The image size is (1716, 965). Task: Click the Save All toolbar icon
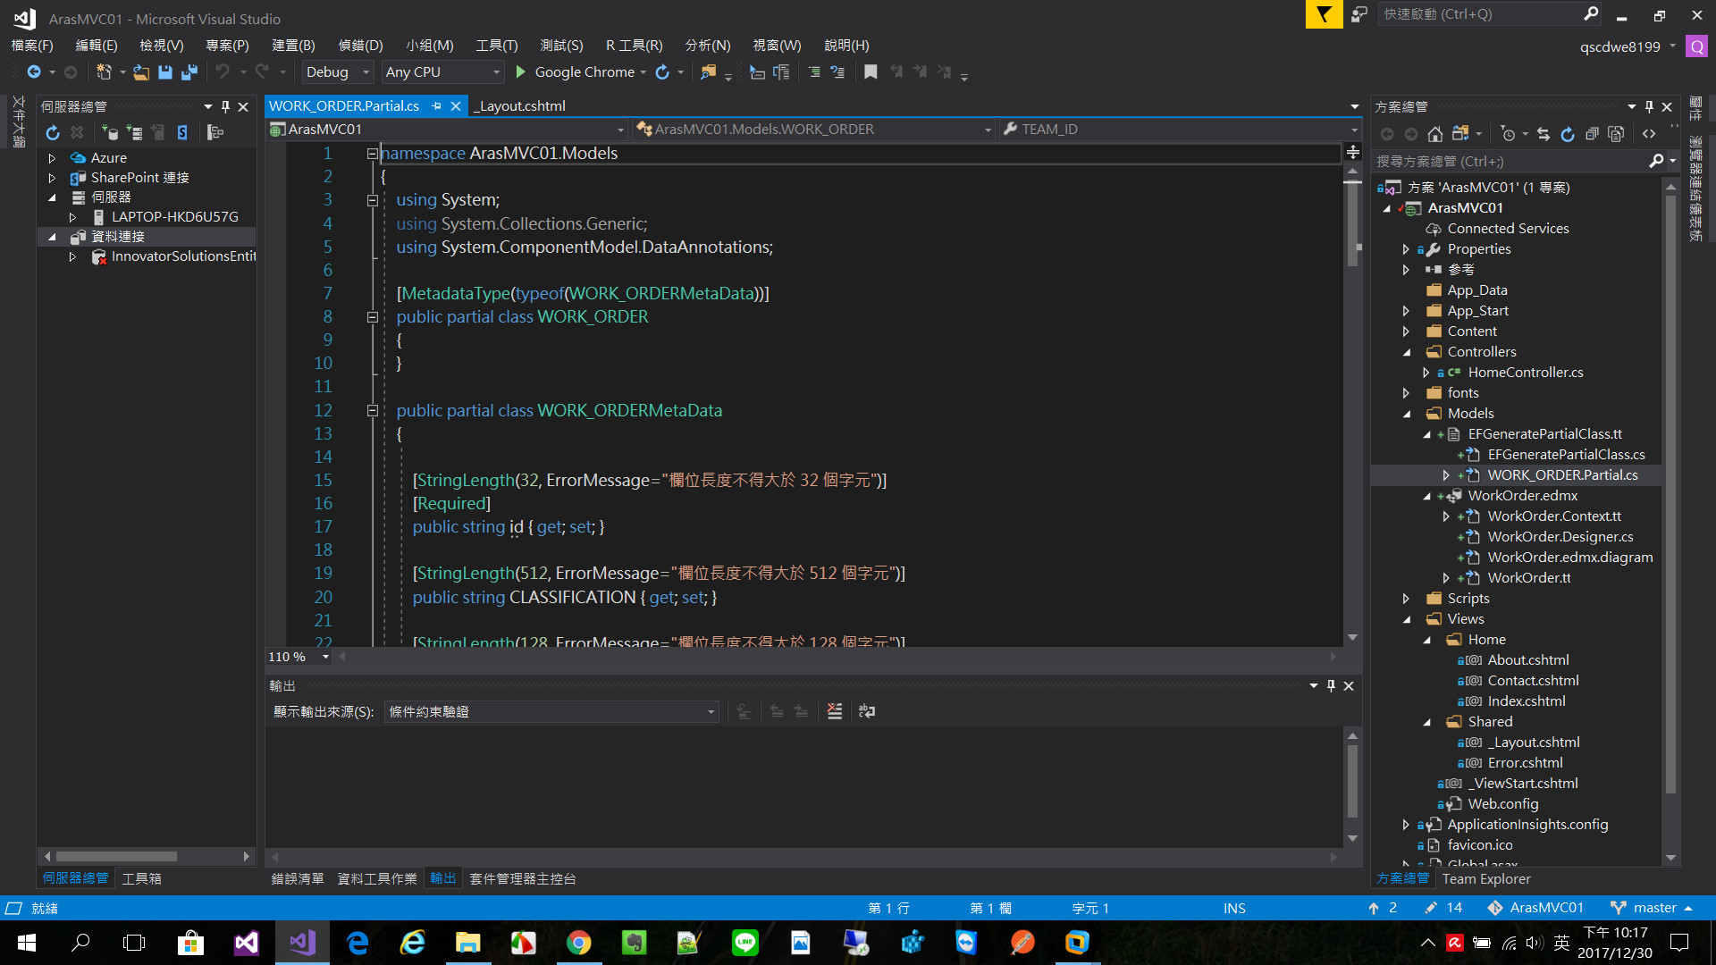tap(189, 72)
